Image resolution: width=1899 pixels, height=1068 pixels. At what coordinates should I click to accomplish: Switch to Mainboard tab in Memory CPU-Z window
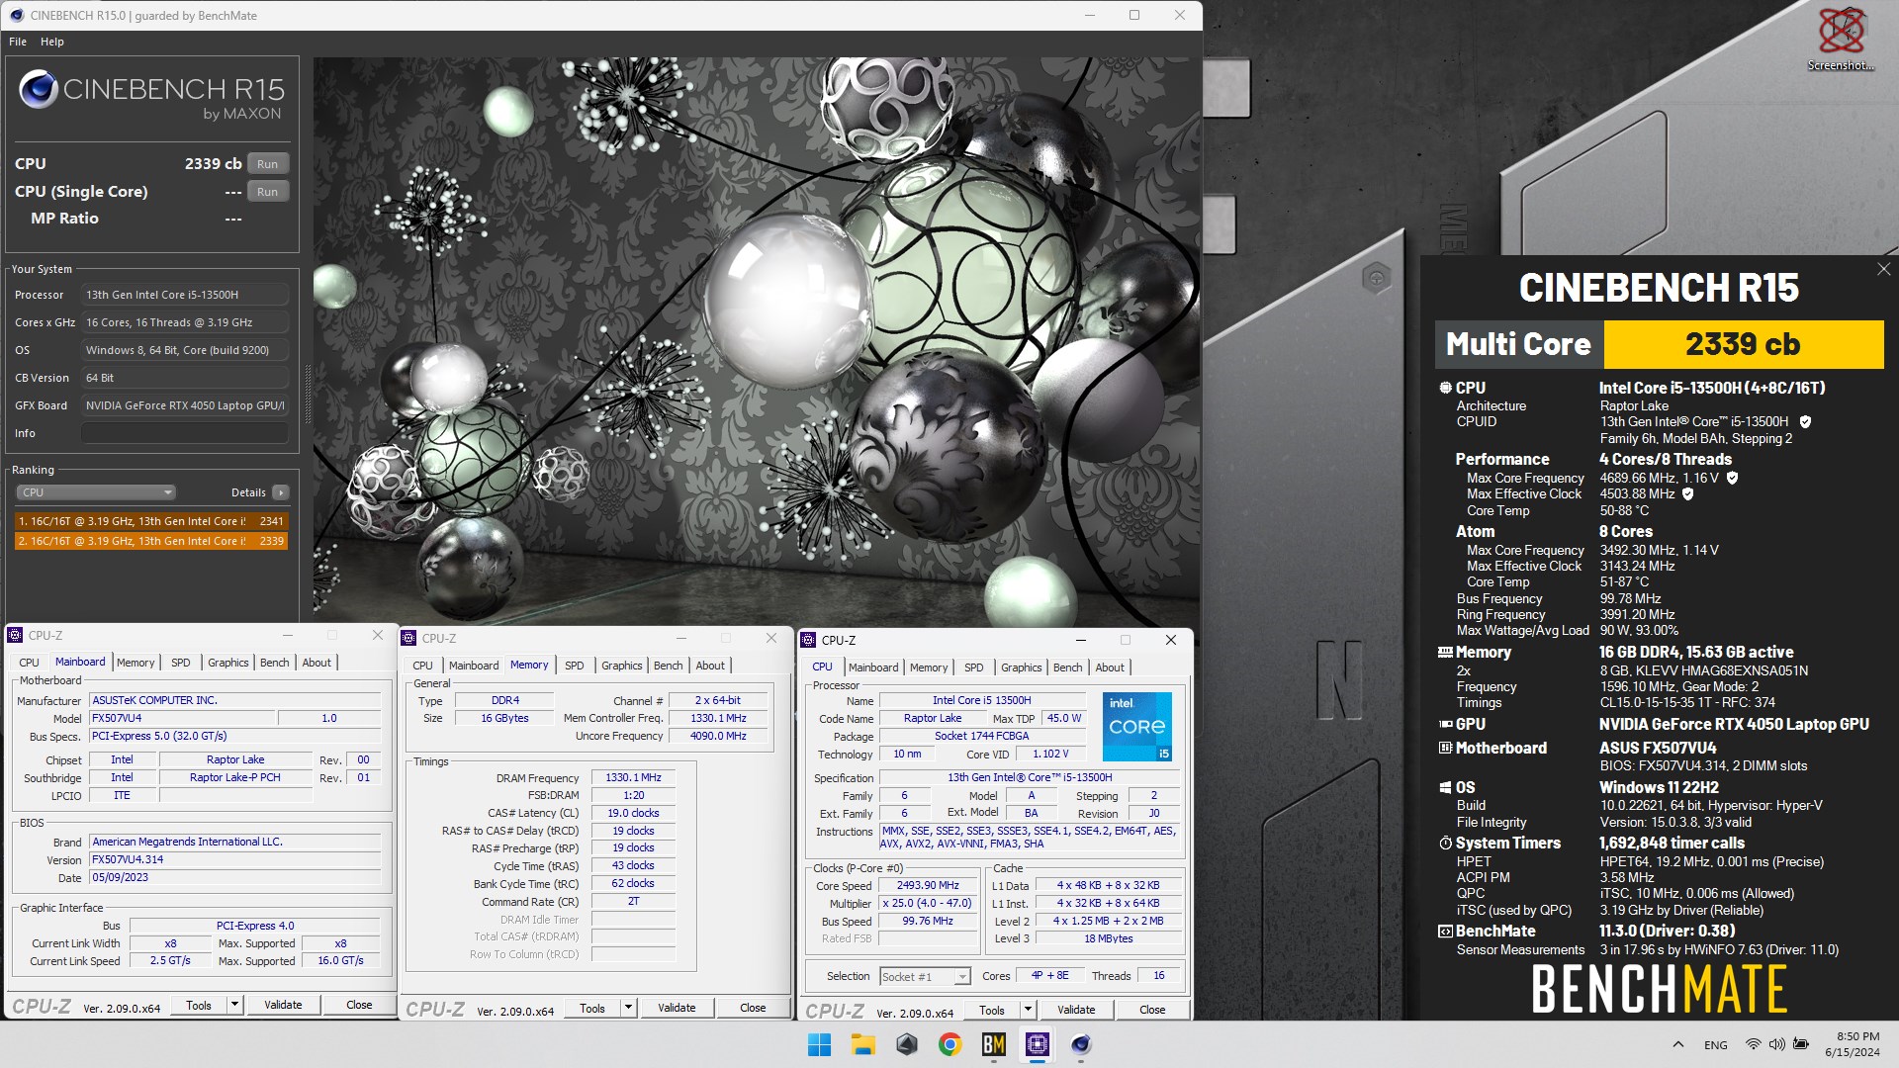pyautogui.click(x=474, y=666)
